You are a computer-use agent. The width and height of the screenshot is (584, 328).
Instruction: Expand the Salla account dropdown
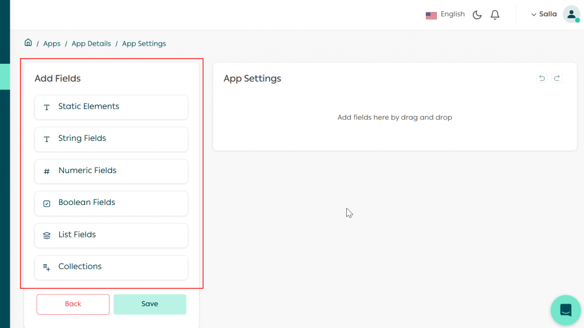[x=541, y=14]
